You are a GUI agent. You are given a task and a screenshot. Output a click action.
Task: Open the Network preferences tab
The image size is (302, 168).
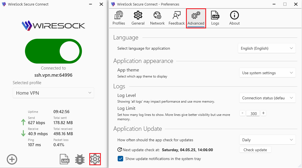click(157, 18)
